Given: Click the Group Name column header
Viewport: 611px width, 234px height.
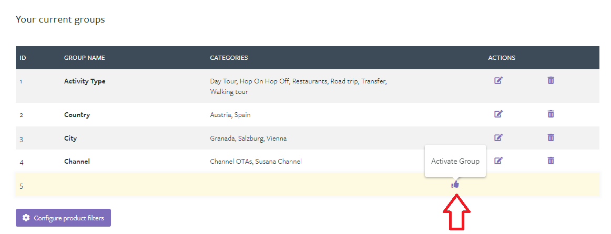Looking at the screenshot, I should (84, 58).
